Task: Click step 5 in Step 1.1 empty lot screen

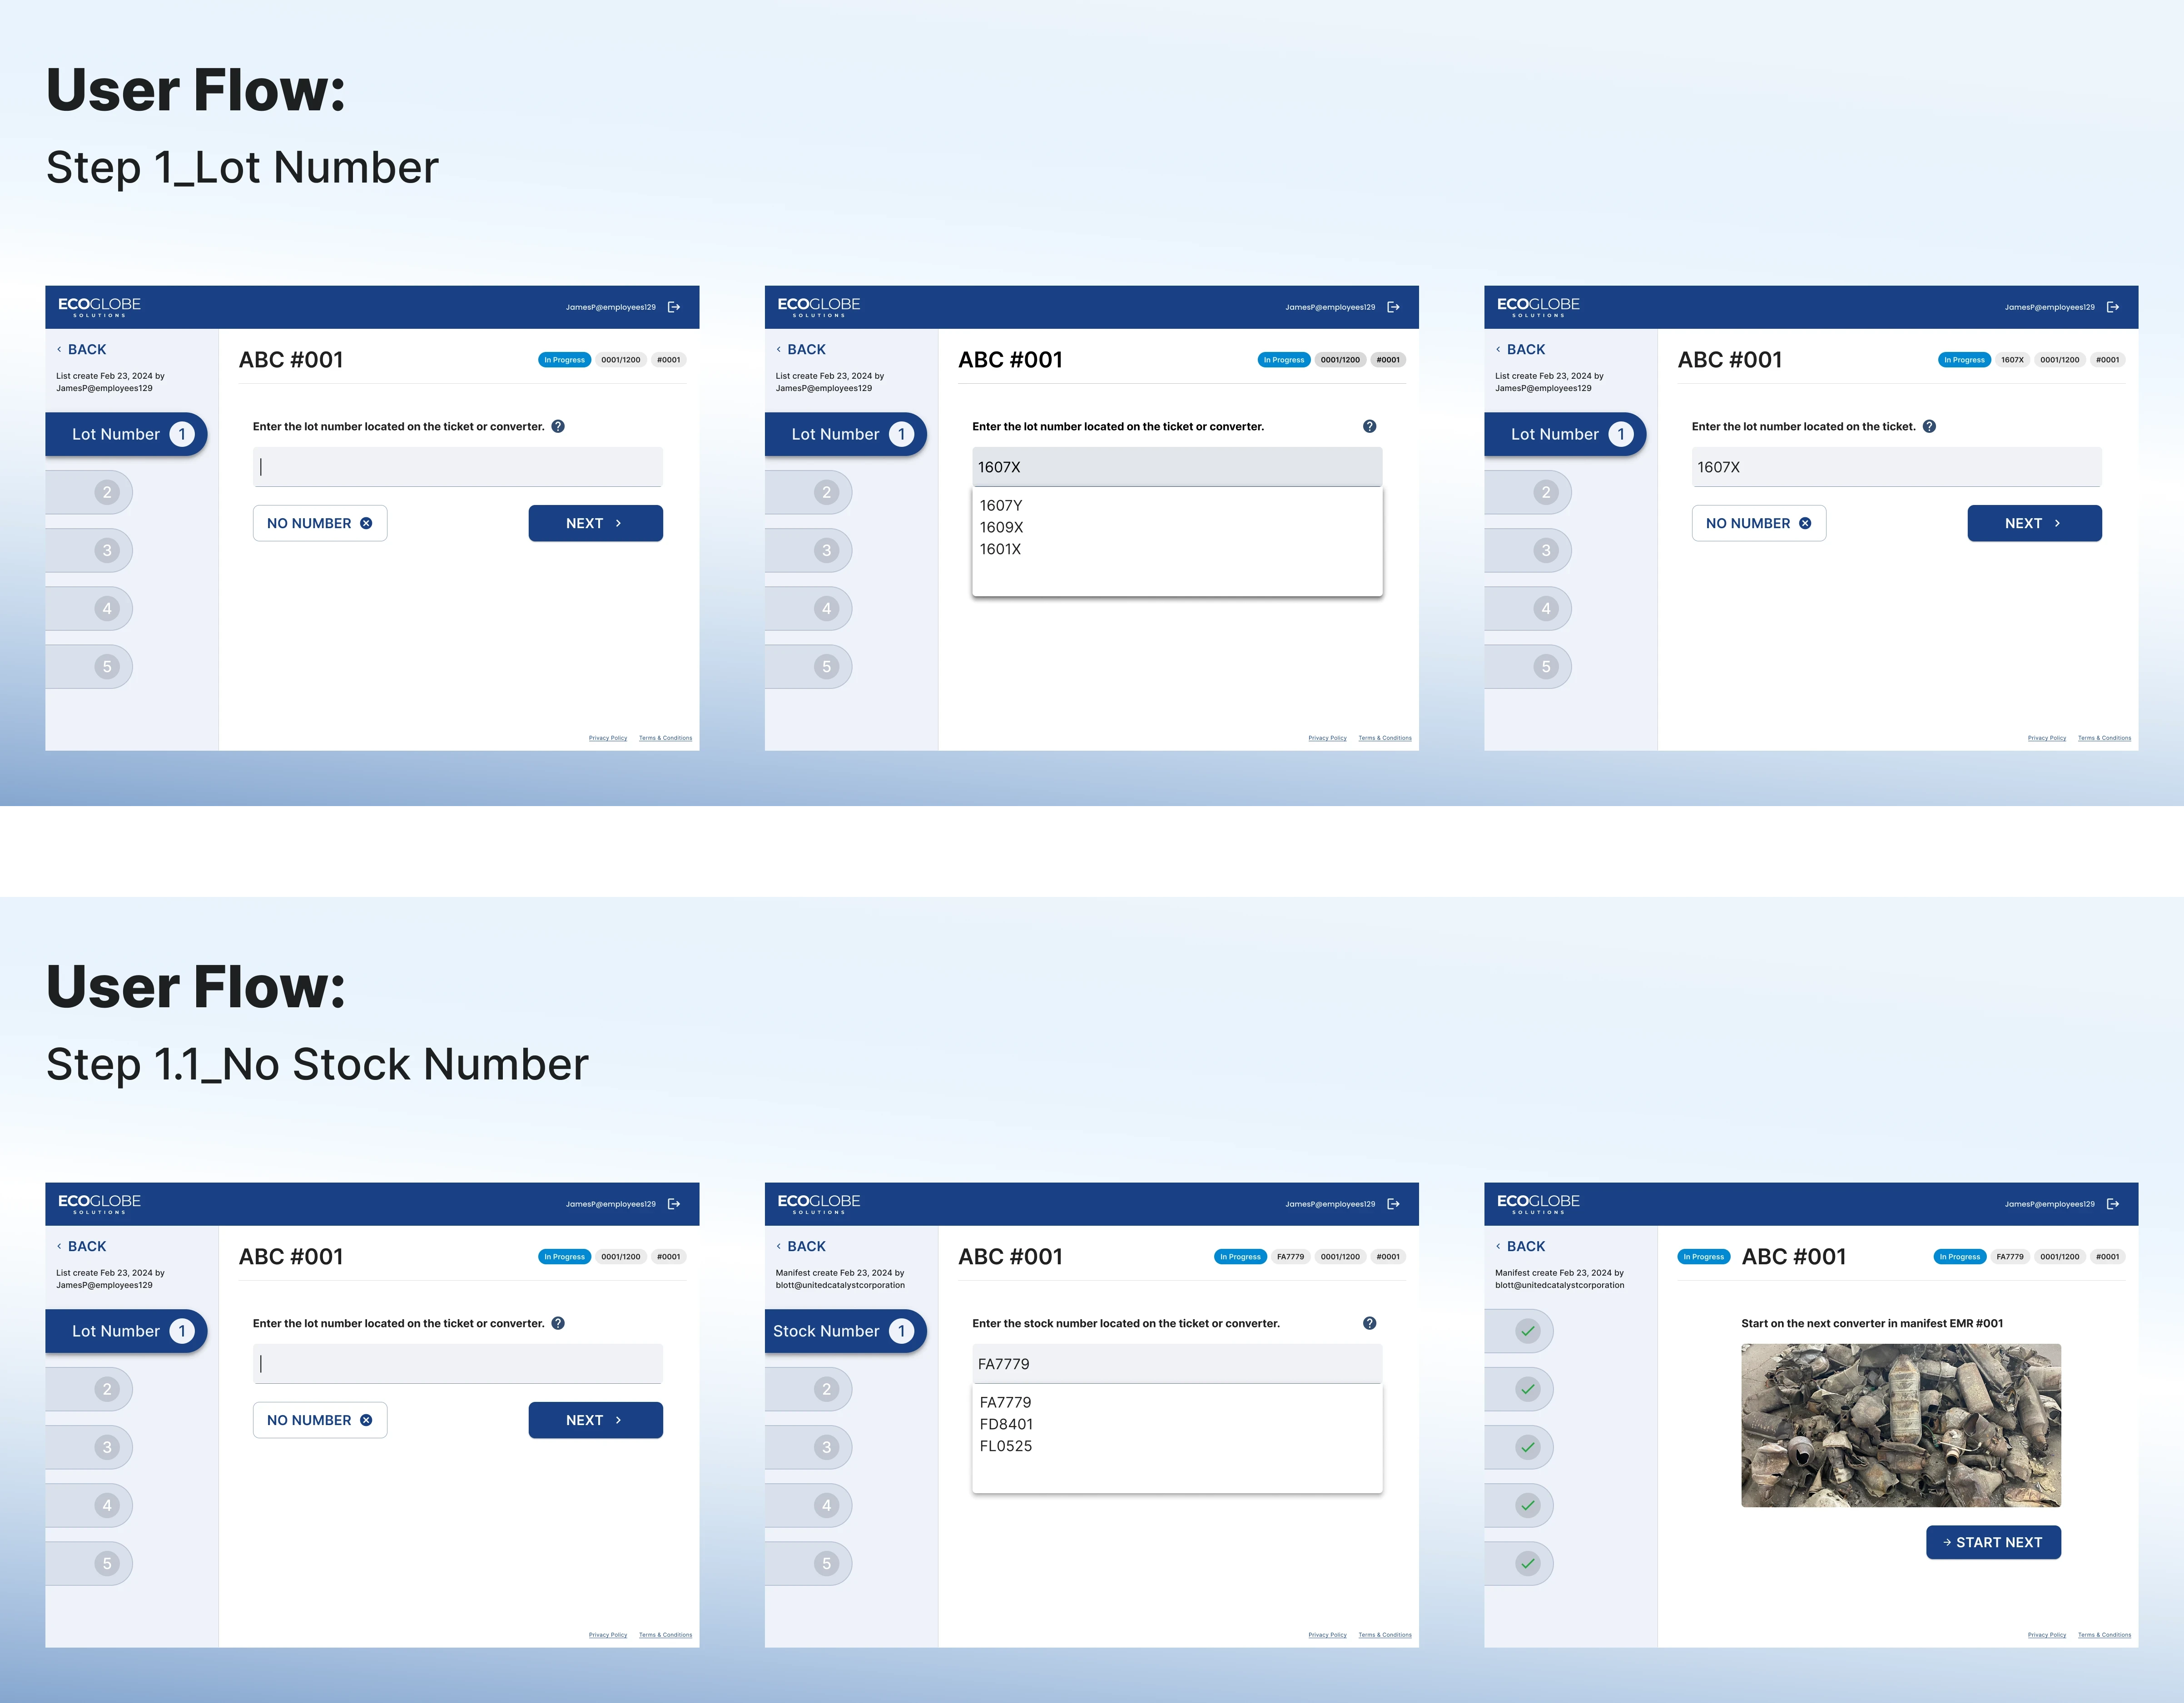Action: click(x=89, y=1563)
